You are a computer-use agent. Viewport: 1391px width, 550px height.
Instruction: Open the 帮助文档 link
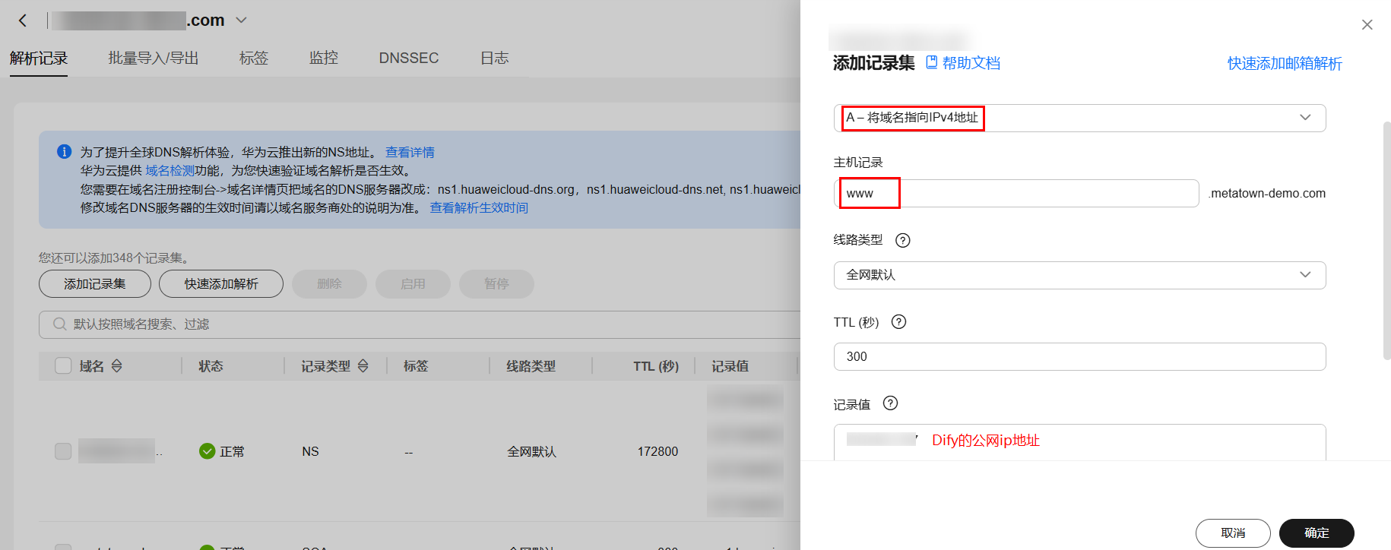click(971, 63)
